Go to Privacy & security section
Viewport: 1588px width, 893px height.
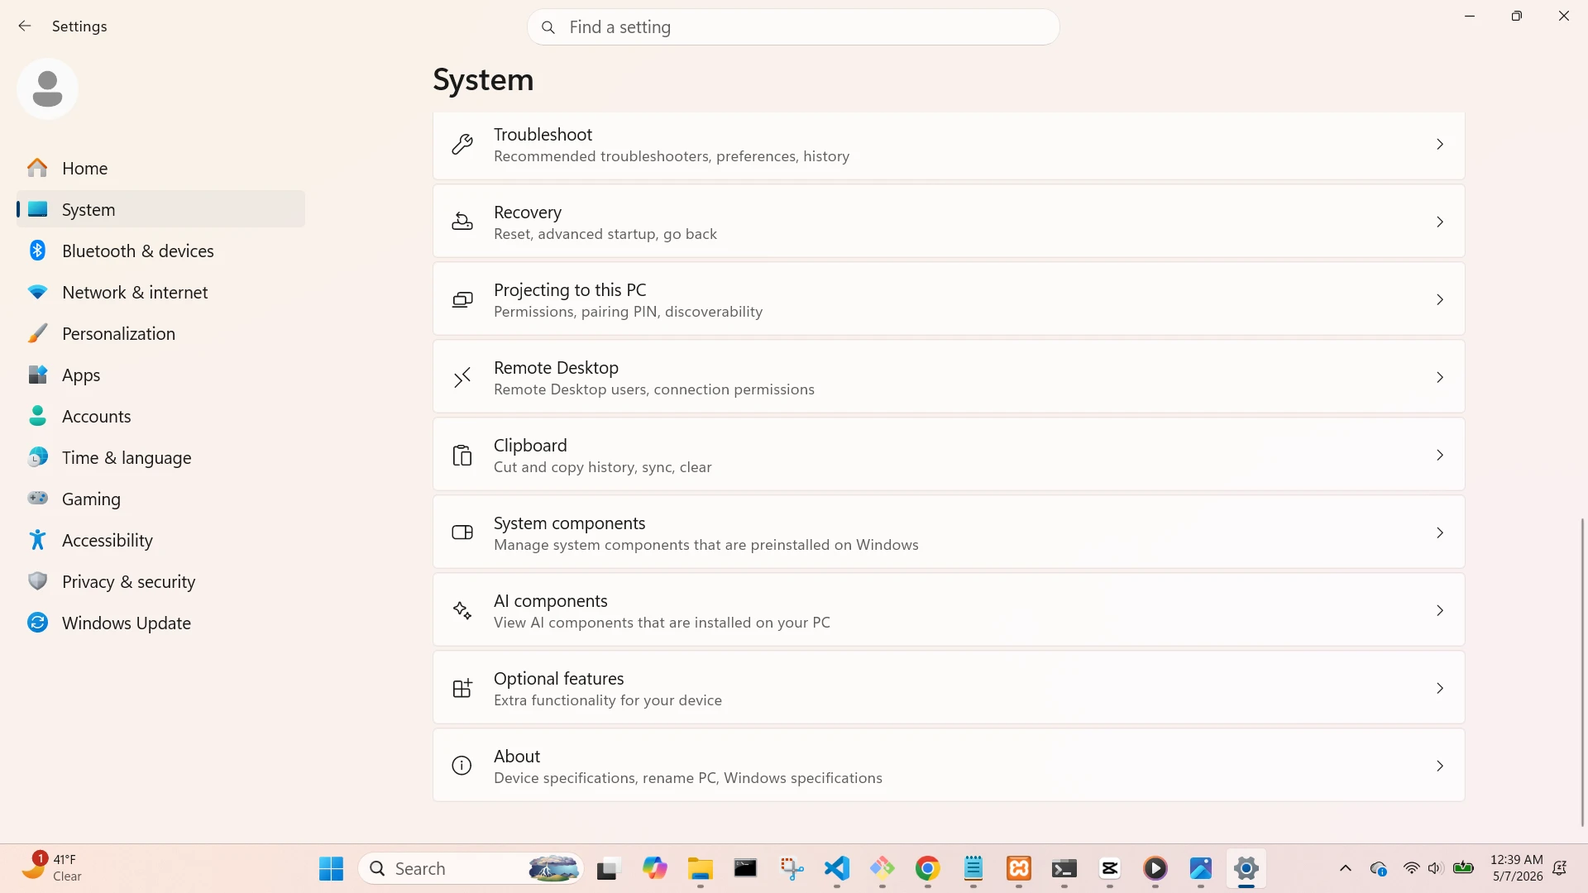[160, 581]
